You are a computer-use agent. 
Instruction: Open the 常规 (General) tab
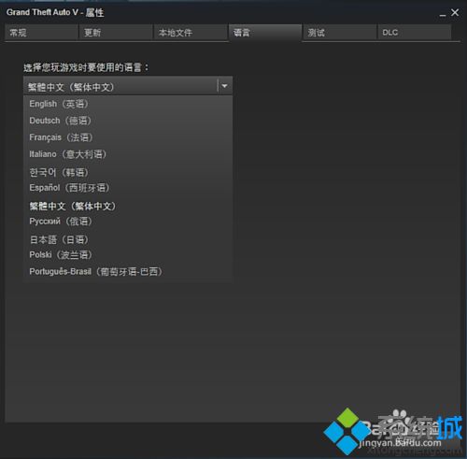click(x=41, y=33)
